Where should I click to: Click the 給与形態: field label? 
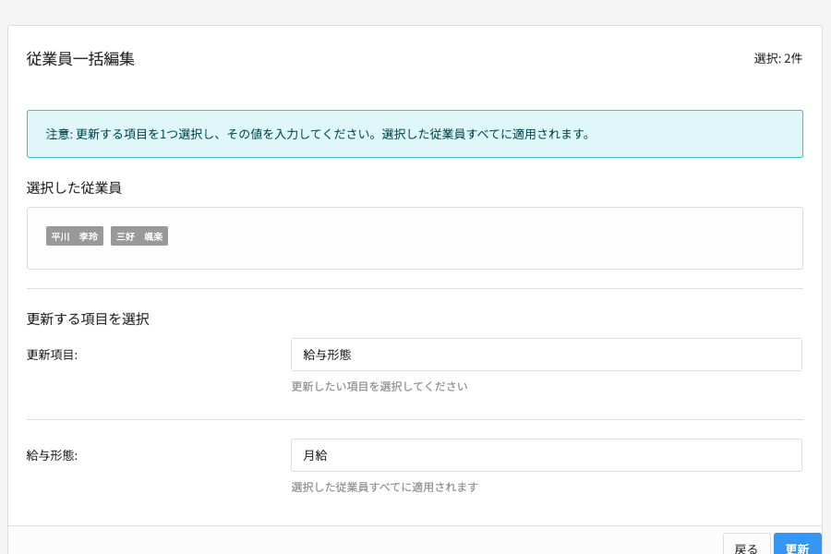[x=52, y=455]
